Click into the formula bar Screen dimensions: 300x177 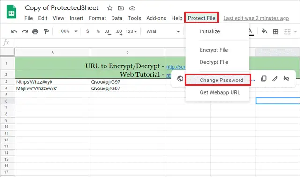[x=157, y=43]
